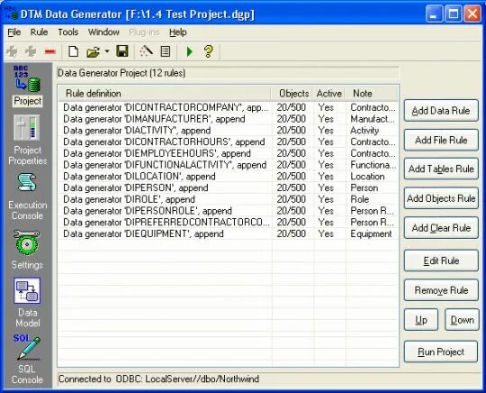Open the Tools menu
The image size is (486, 393).
pyautogui.click(x=68, y=32)
